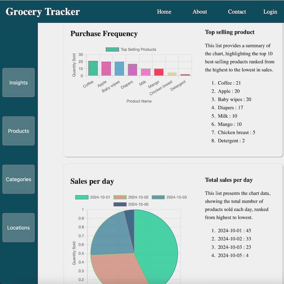284x284 pixels.
Task: Click the Mango bar in the chart
Action: click(x=159, y=72)
